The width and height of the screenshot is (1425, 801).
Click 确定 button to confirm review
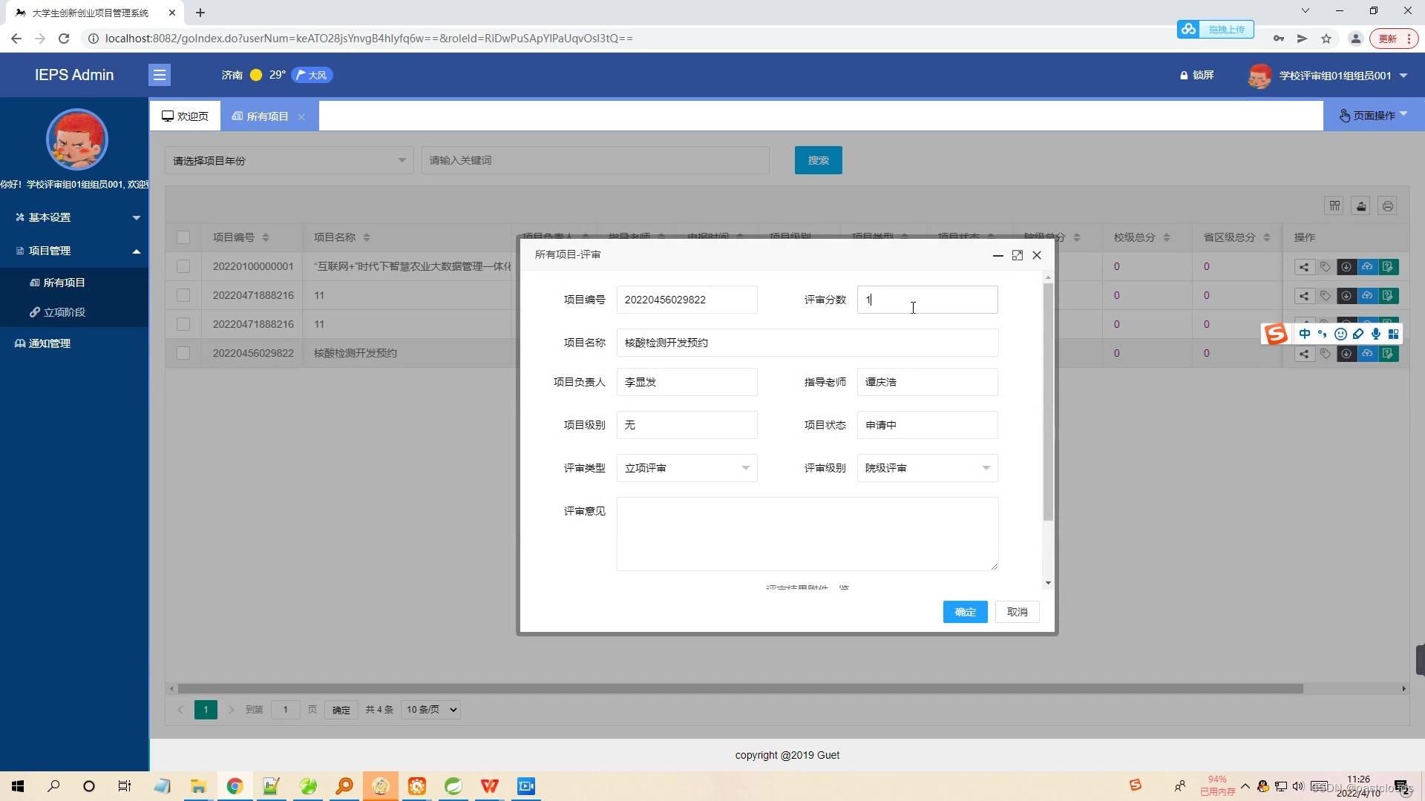click(x=964, y=611)
